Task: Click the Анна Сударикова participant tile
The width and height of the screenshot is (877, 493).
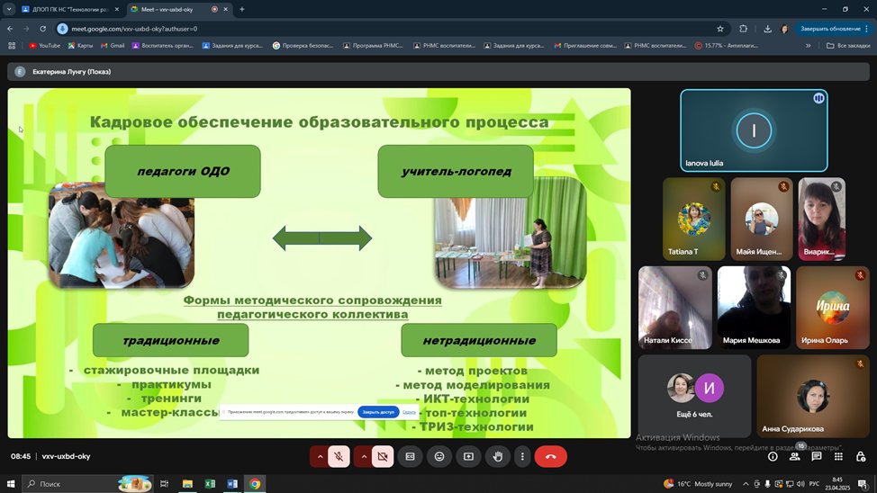Action: click(x=813, y=396)
